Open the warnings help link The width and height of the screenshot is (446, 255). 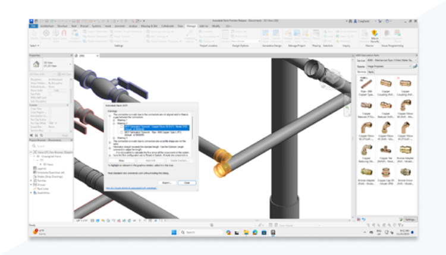click(131, 188)
